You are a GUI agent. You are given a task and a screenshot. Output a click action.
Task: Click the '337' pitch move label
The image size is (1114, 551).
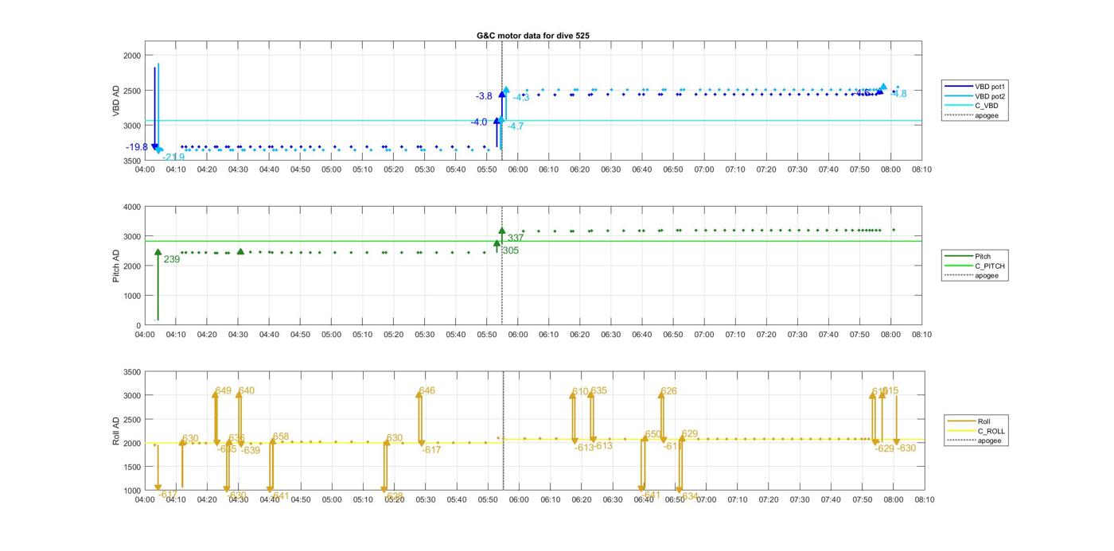point(516,239)
